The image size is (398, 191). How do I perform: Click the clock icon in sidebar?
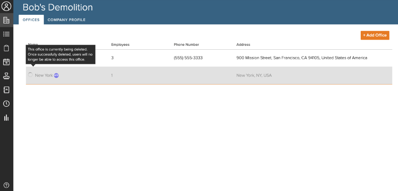(x=6, y=104)
